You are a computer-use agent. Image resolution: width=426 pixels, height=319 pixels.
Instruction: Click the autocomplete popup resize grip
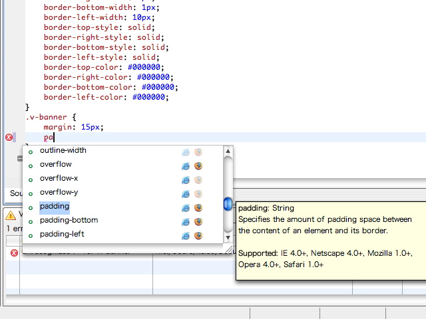[x=228, y=249]
